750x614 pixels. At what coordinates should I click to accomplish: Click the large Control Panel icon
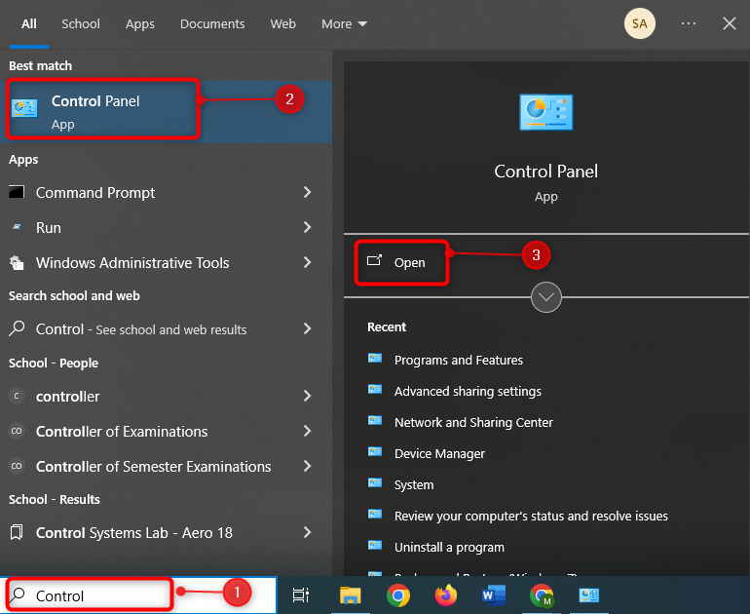pos(545,113)
